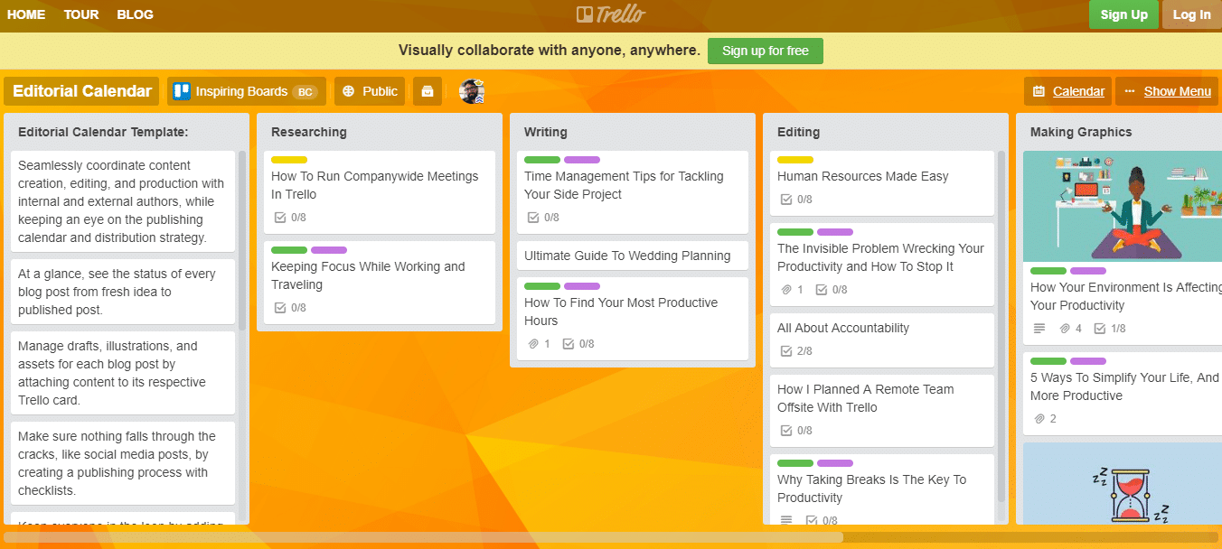Click the member avatar in the board header
Viewport: 1222px width, 549px height.
click(x=471, y=90)
